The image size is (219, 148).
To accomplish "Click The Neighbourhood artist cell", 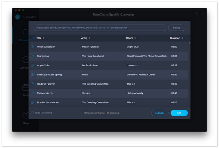I will (93, 56).
